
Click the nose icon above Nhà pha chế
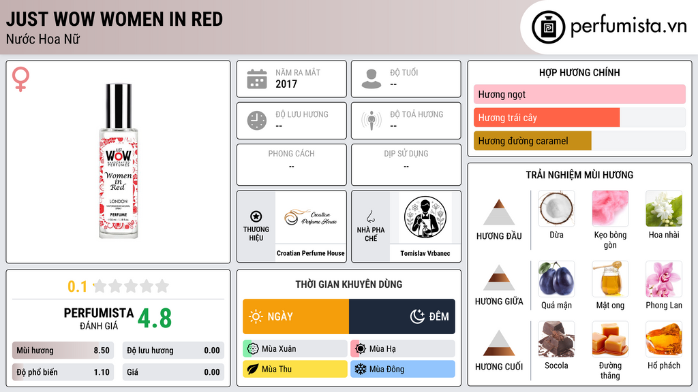pyautogui.click(x=370, y=216)
